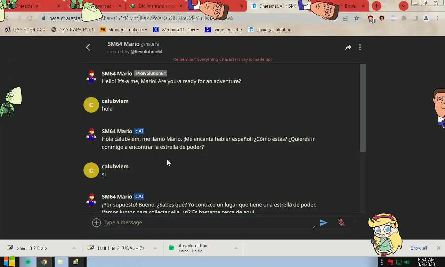Toggle Chrome's side panel
Viewport: 445px width, 267px height.
click(x=415, y=18)
